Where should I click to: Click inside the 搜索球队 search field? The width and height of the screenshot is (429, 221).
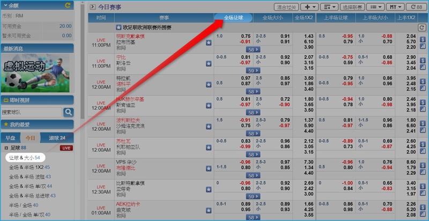coord(31,112)
